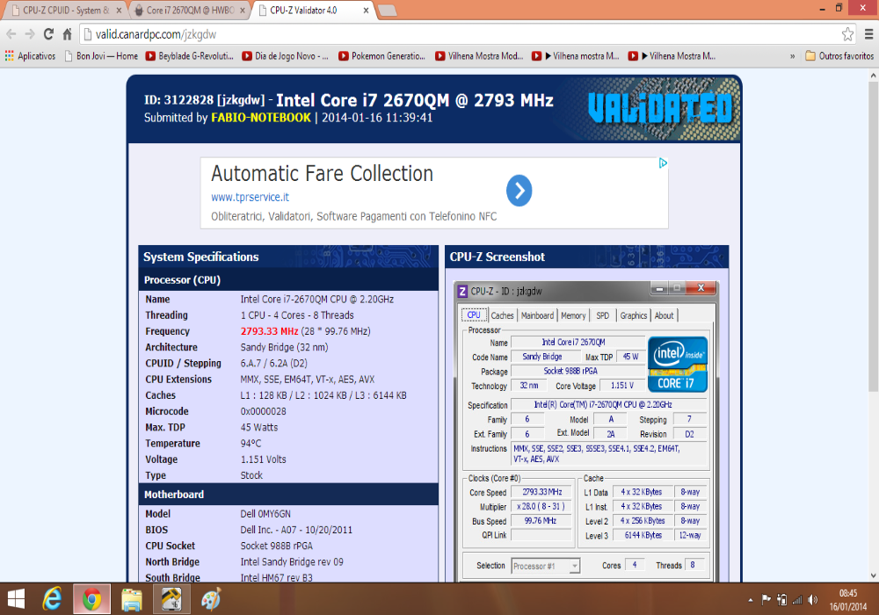Expand the bookmarks overflow chevron

[792, 56]
